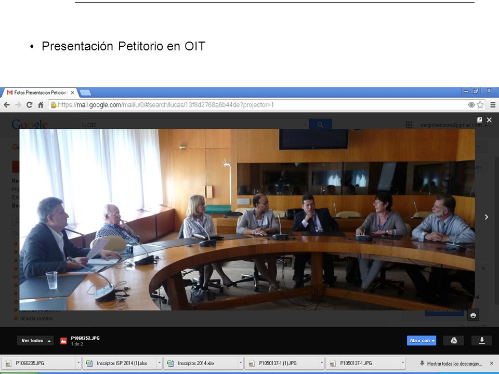Open a new browser tab
The width and height of the screenshot is (499, 374).
(x=85, y=92)
